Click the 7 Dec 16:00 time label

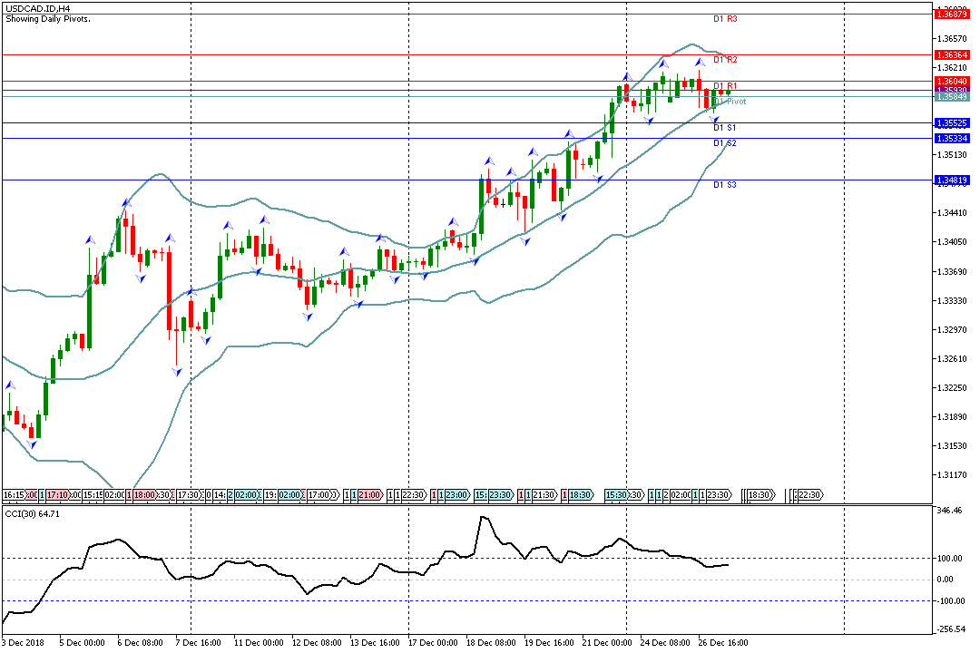coord(198,642)
